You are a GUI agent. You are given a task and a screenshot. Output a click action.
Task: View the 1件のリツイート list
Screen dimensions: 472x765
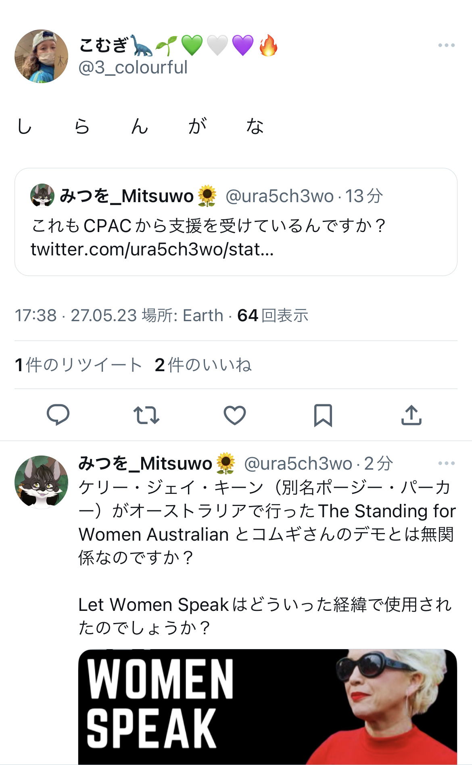(x=78, y=365)
